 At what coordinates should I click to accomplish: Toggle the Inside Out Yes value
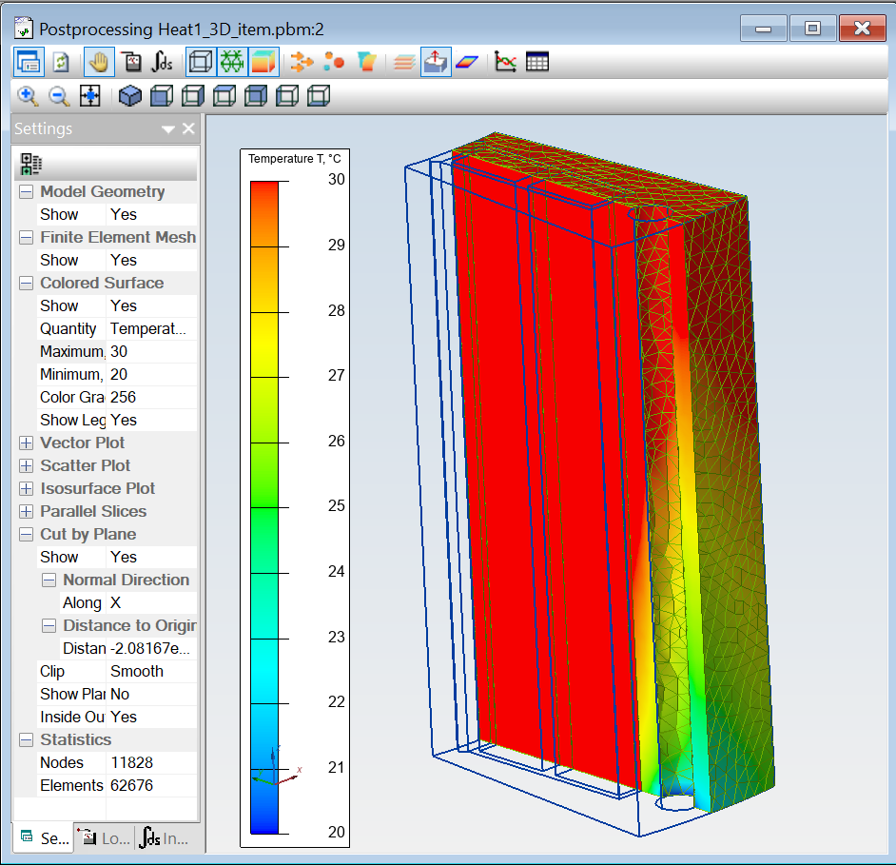pos(151,718)
